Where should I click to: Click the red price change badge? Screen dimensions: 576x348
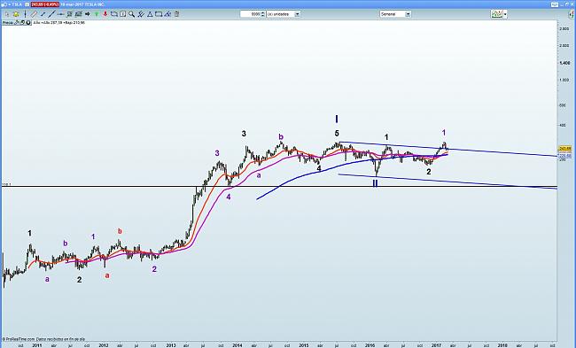[45, 4]
